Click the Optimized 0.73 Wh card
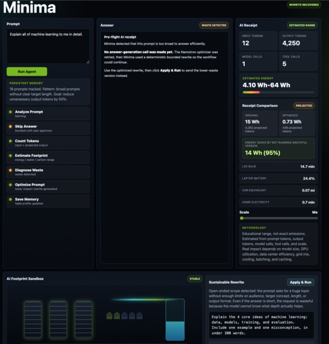 pos(297,123)
